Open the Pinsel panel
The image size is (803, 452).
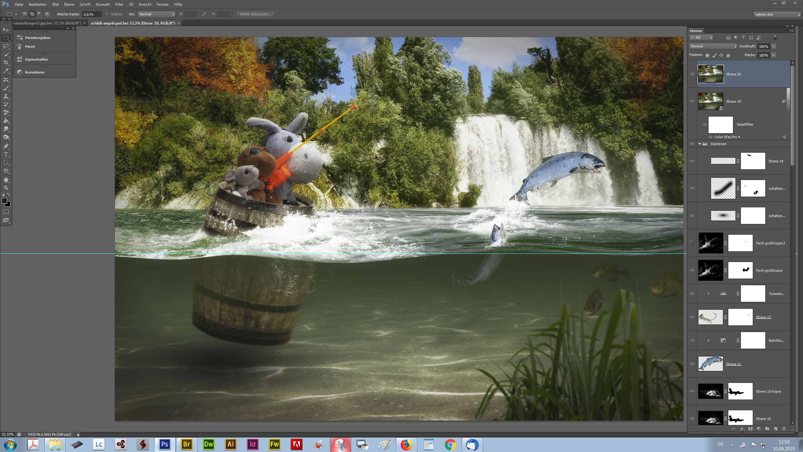click(x=30, y=46)
